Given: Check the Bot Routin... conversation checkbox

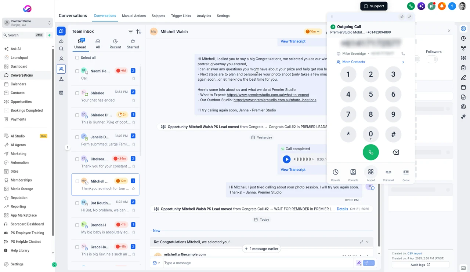Looking at the screenshot, I should pos(77,203).
